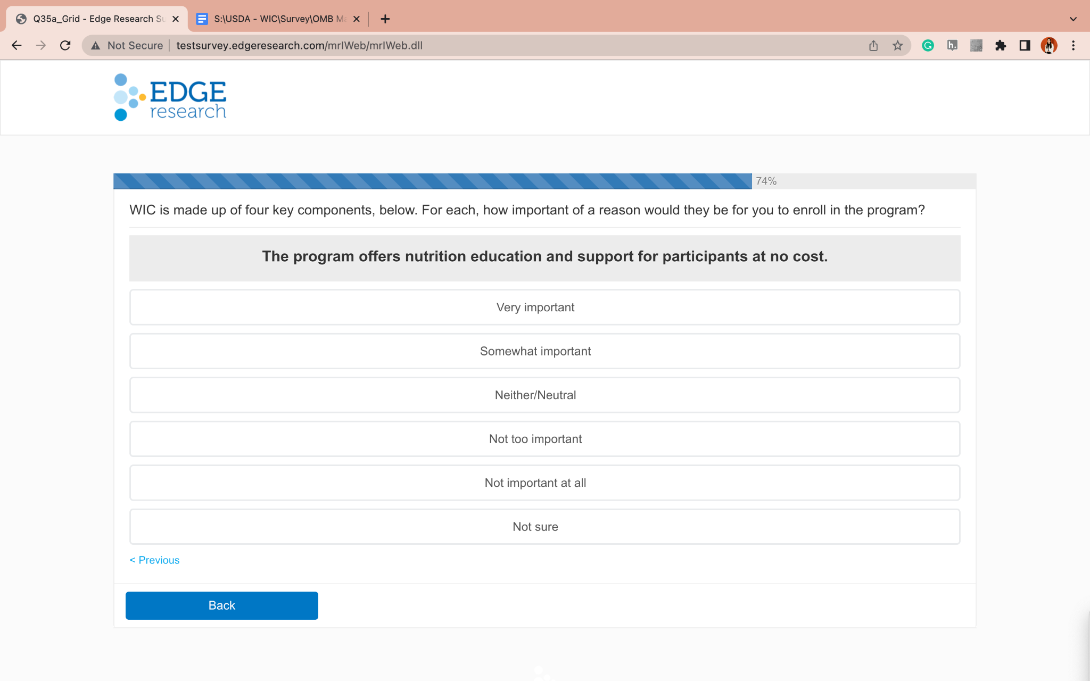The image size is (1090, 681).
Task: Click the URL address field
Action: tap(479, 46)
